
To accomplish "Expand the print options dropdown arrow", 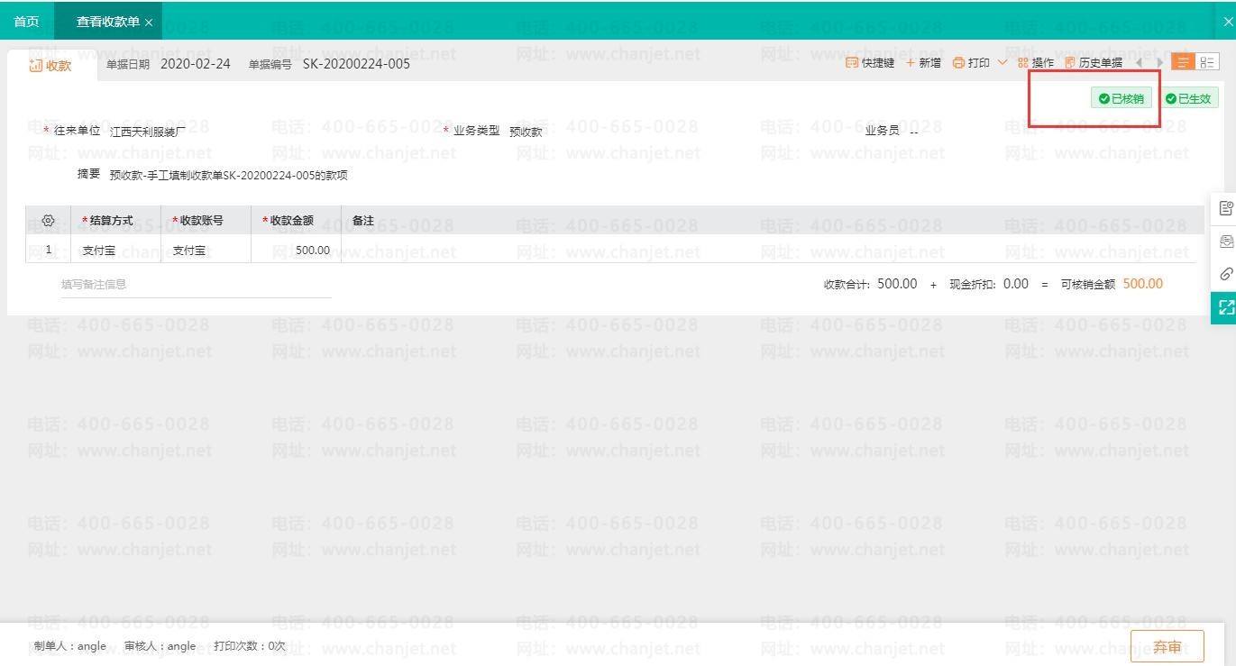I will (x=1002, y=62).
